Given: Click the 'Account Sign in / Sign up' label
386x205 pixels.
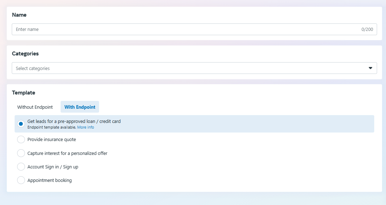Looking at the screenshot, I should (53, 167).
